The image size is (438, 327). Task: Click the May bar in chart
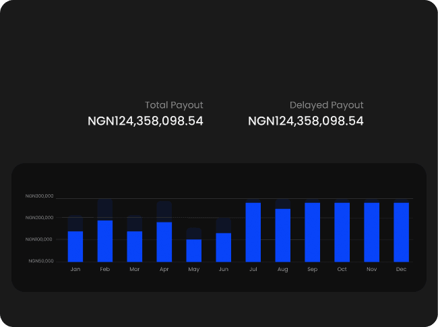[194, 250]
